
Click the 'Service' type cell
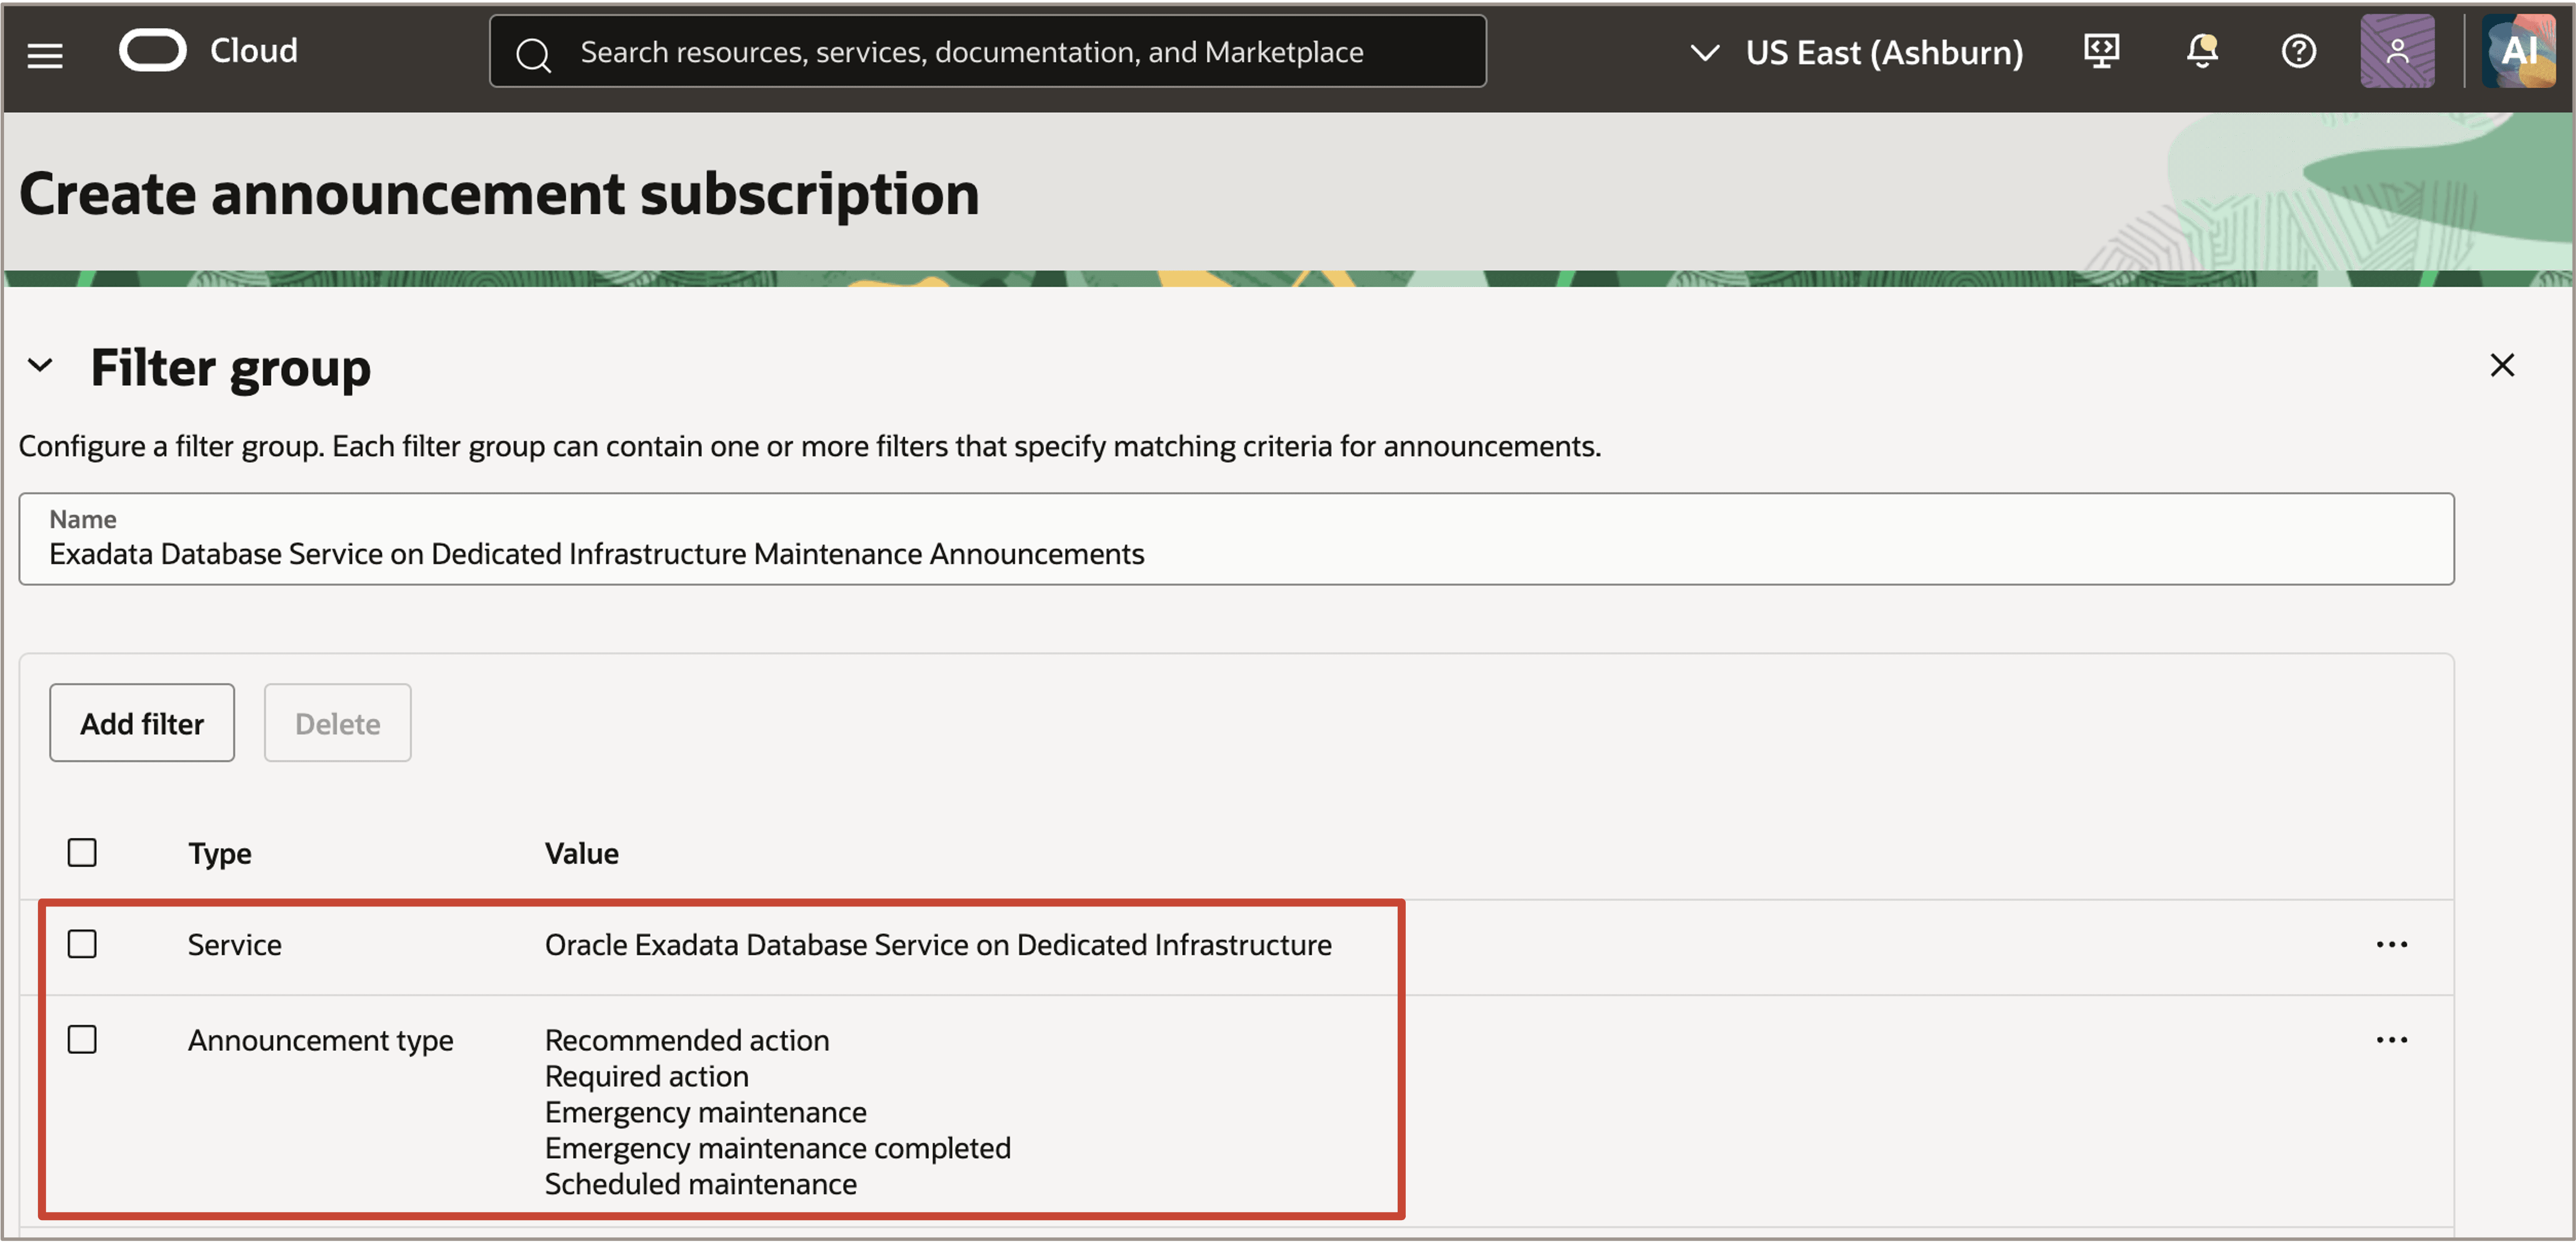coord(235,945)
